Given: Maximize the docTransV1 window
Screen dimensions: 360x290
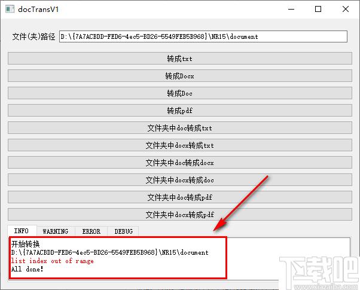Looking at the screenshot, I should [318, 9].
